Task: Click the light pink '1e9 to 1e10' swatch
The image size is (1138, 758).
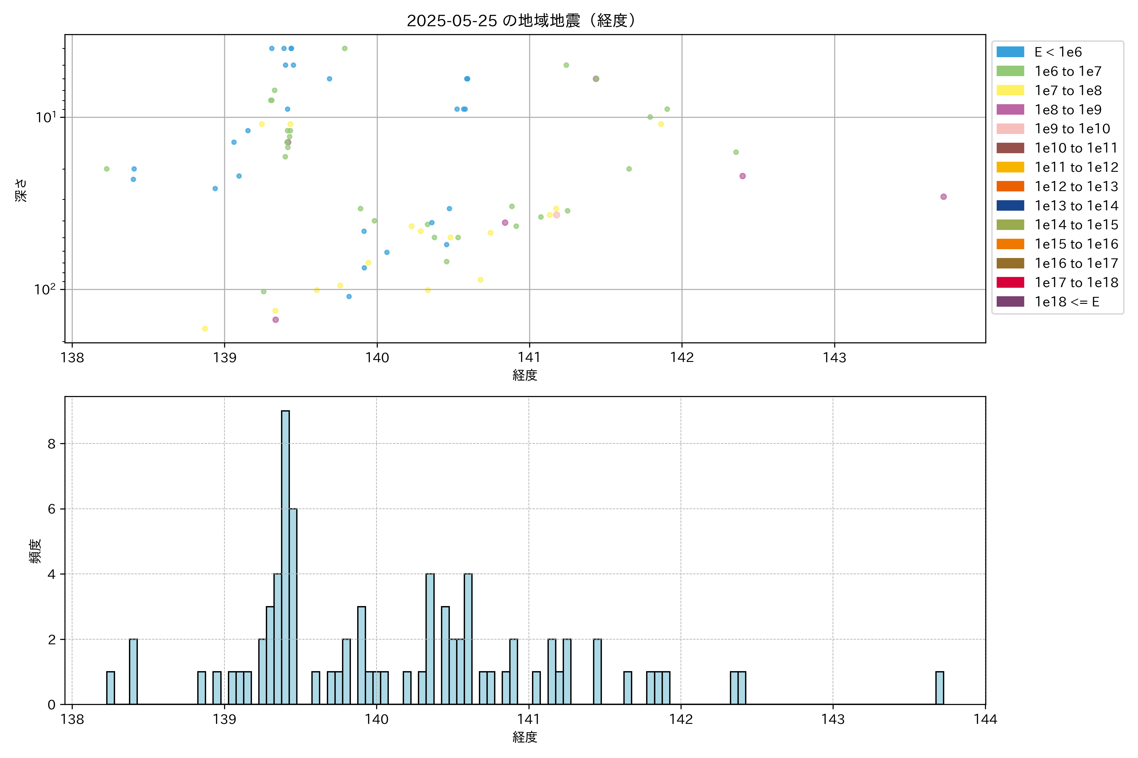Action: tap(1010, 129)
